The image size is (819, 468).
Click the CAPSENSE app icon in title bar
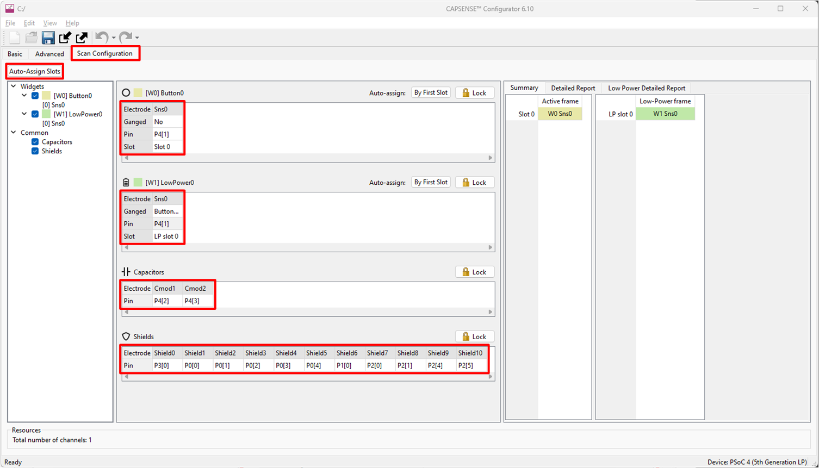pos(10,9)
